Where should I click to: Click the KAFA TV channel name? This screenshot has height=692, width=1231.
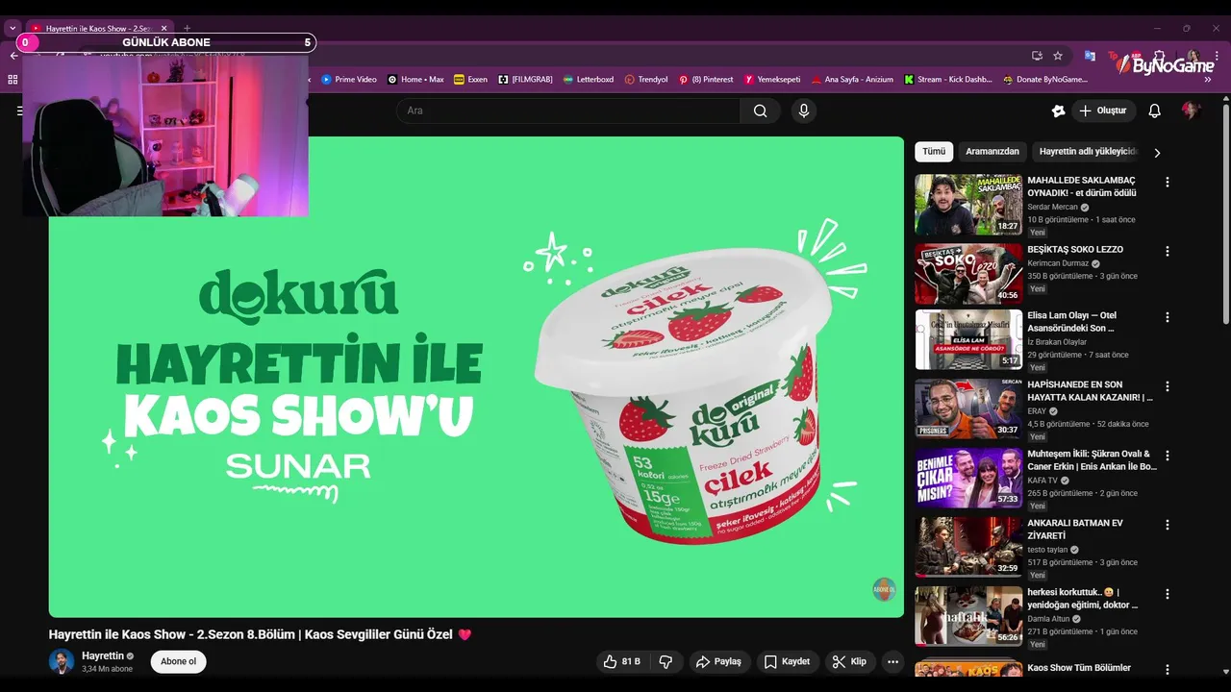pyautogui.click(x=1042, y=480)
